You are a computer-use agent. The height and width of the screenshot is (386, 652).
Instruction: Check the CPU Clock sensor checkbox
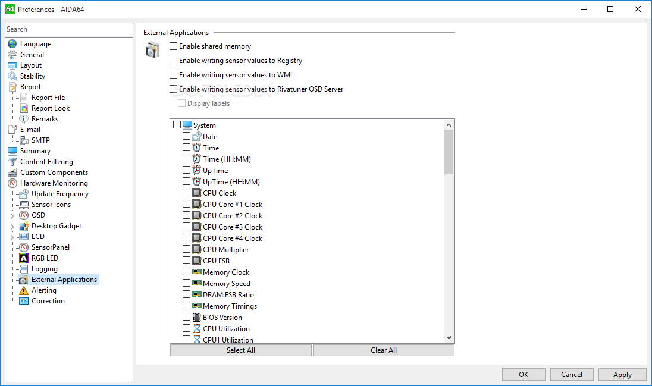(186, 193)
